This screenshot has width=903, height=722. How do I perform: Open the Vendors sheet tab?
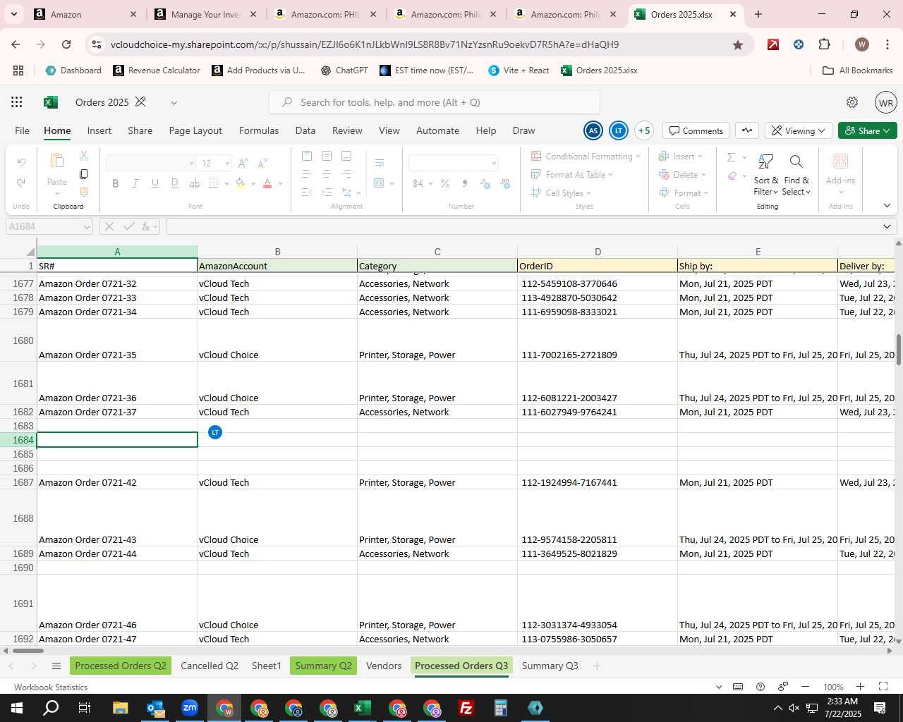coord(384,666)
